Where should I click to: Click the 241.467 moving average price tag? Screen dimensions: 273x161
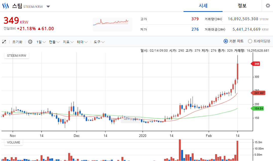(x=258, y=93)
